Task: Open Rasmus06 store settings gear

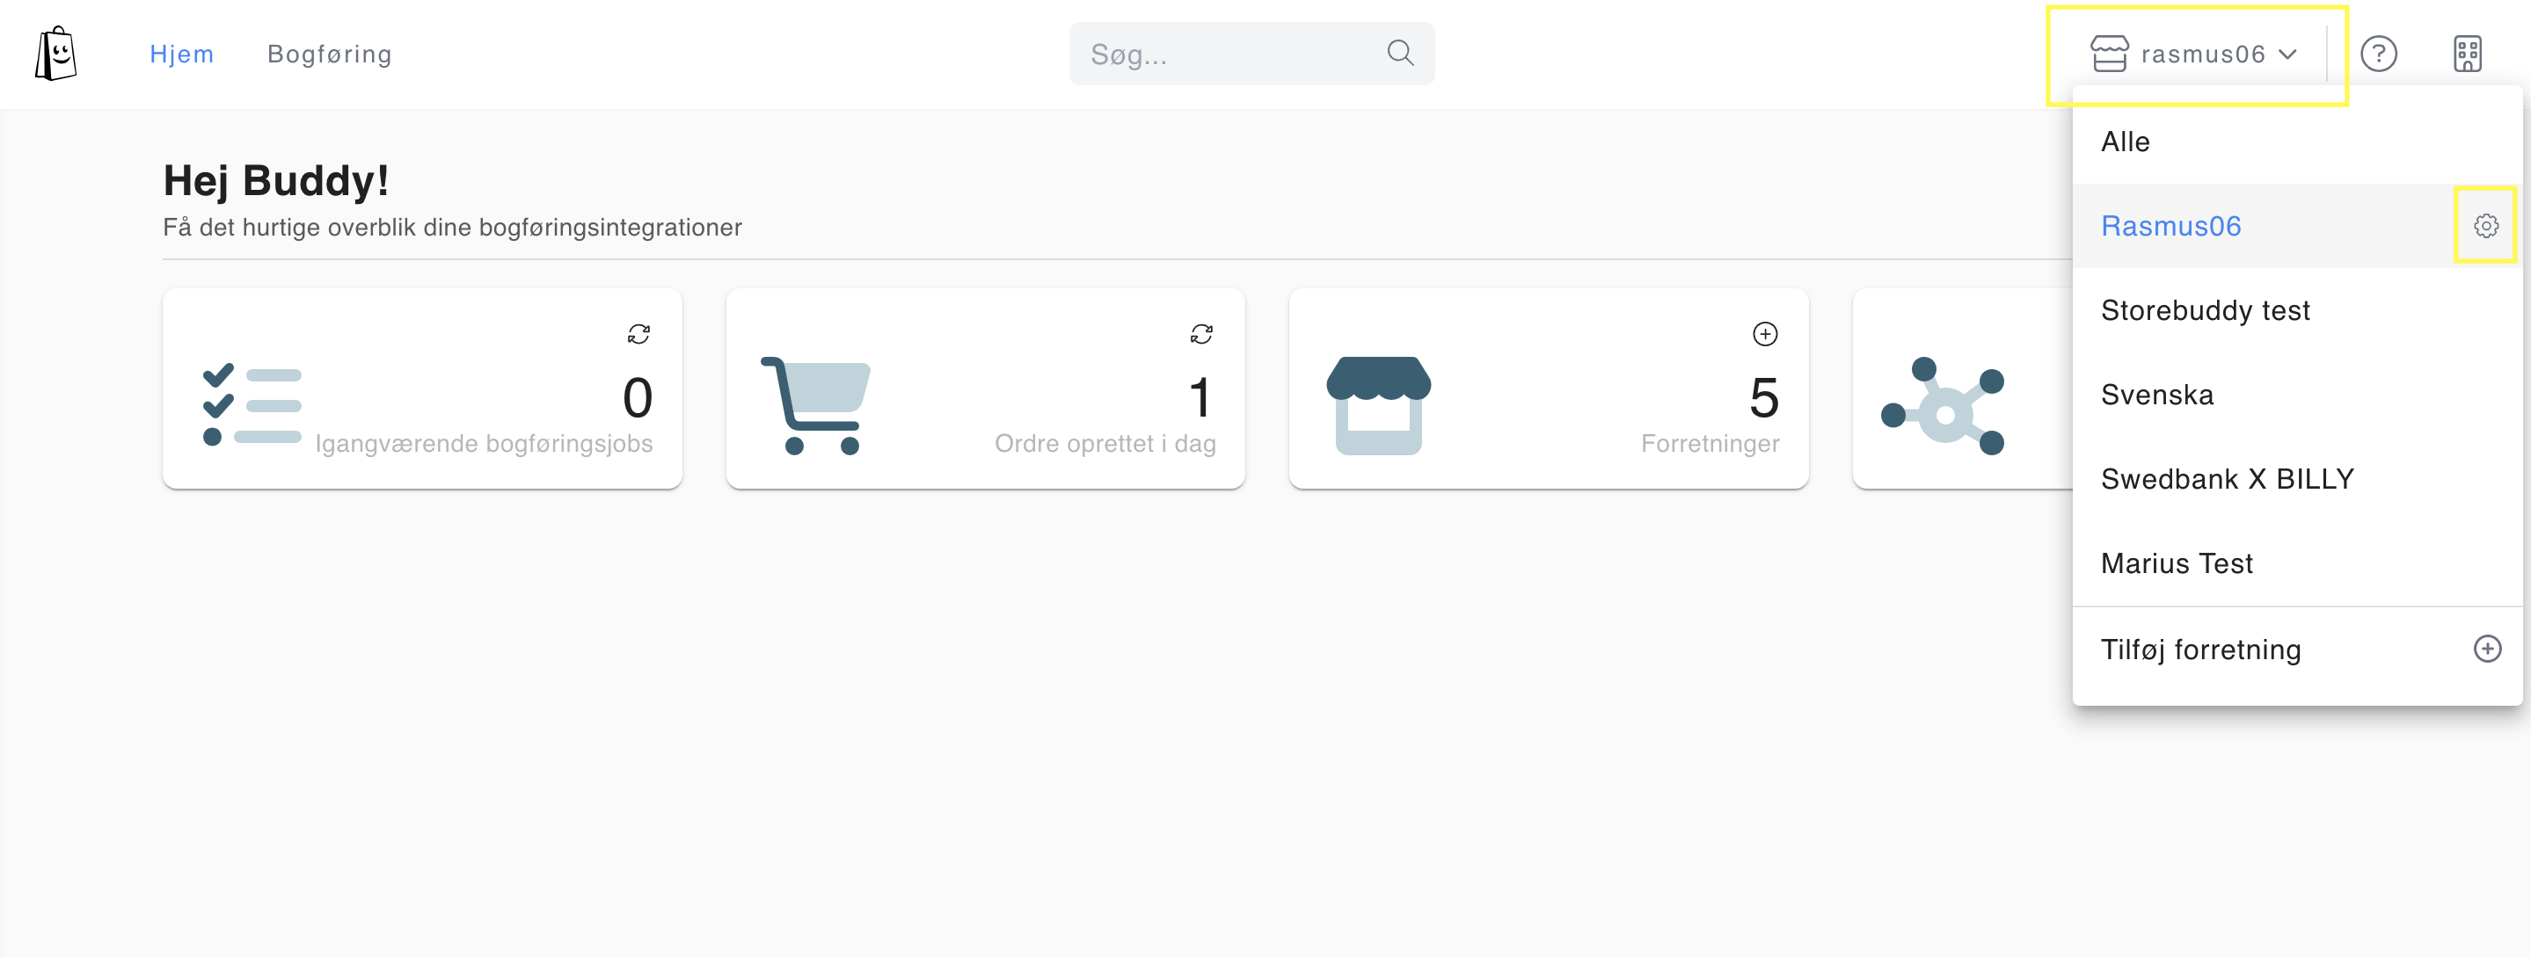Action: point(2486,226)
